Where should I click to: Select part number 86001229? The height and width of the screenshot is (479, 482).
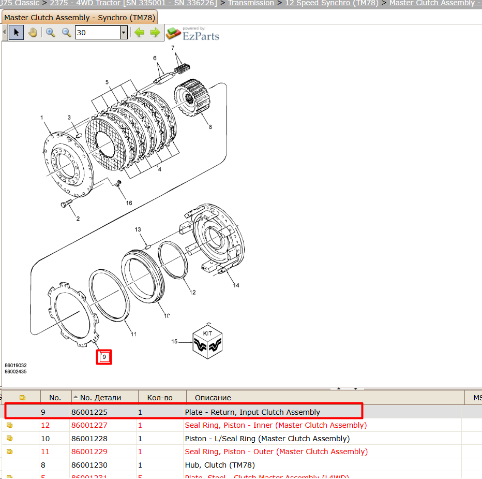89,452
